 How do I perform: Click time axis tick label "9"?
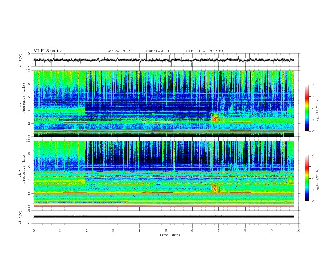pyautogui.click(x=272, y=231)
